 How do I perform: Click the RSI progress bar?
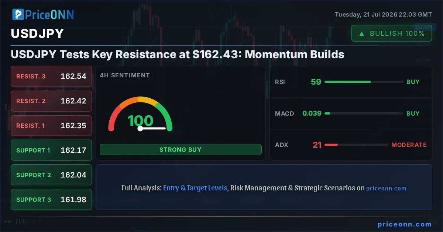[x=364, y=82]
